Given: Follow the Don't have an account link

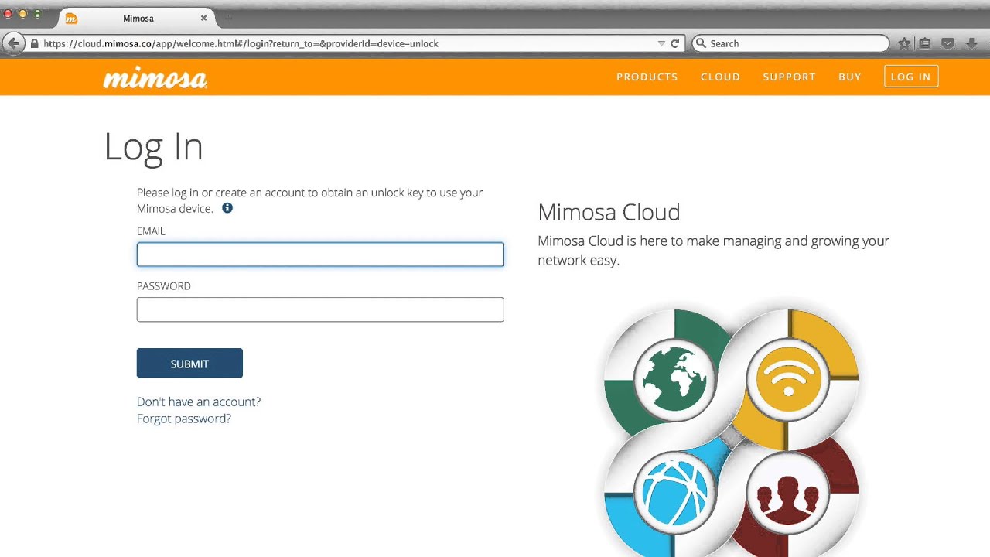Looking at the screenshot, I should pyautogui.click(x=199, y=402).
